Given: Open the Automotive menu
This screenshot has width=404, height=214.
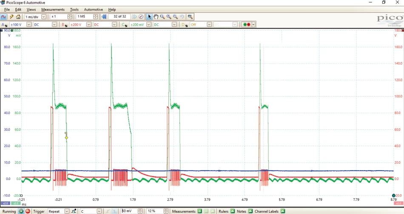Looking at the screenshot, I should click(93, 9).
